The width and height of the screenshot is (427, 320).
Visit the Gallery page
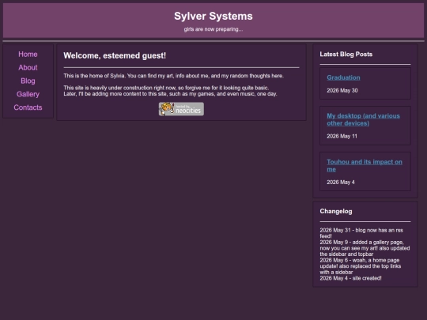[x=28, y=94]
